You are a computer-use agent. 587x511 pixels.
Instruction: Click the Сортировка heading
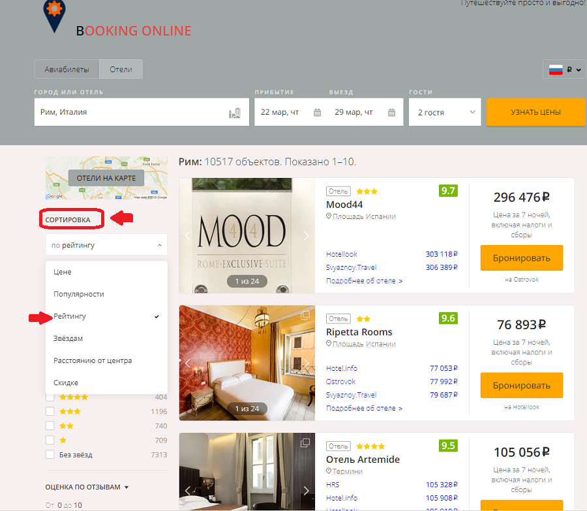[68, 220]
